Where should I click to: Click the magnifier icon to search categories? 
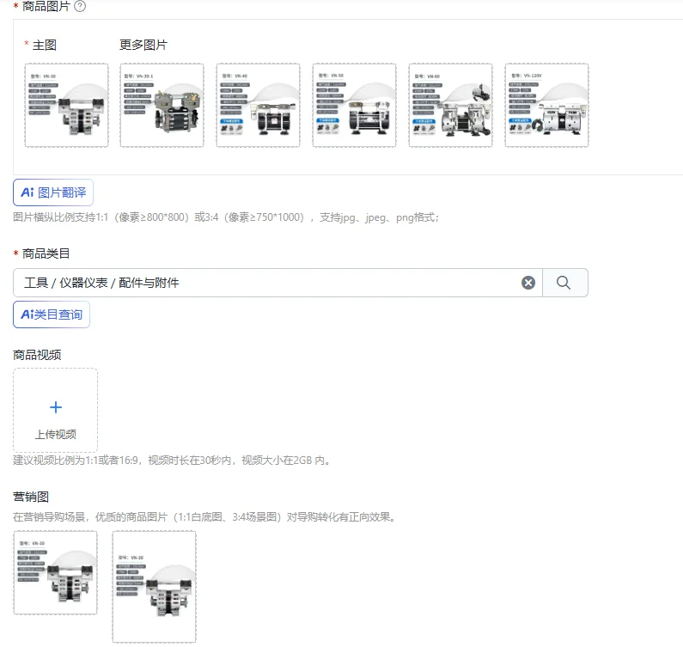click(564, 283)
